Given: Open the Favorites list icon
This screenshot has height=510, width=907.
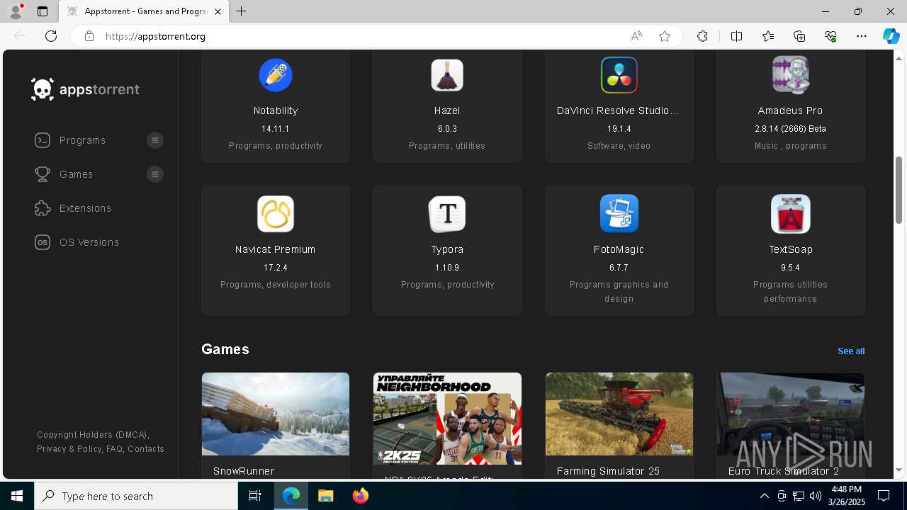Looking at the screenshot, I should pyautogui.click(x=768, y=36).
